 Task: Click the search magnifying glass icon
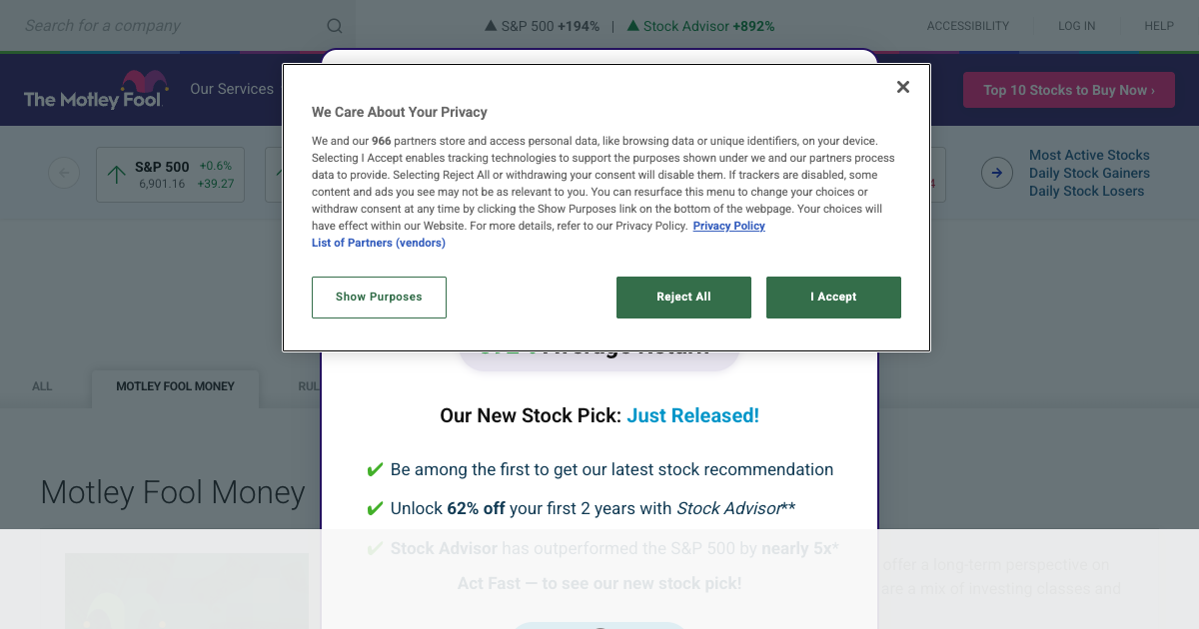click(334, 25)
